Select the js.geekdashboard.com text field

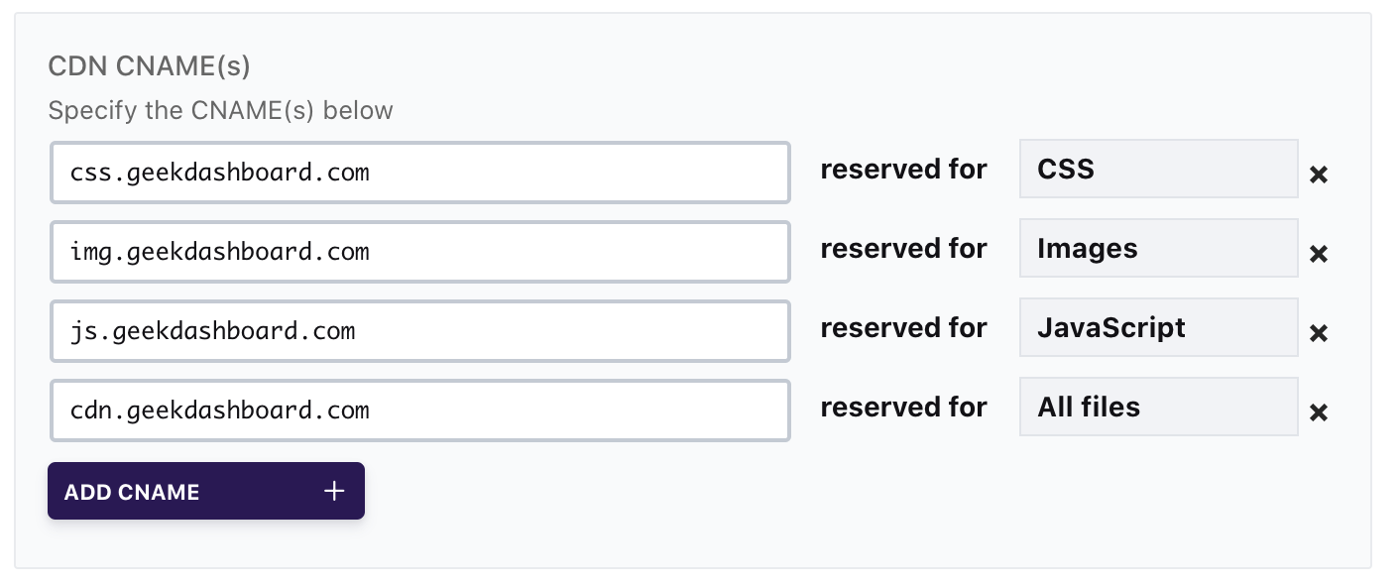420,331
